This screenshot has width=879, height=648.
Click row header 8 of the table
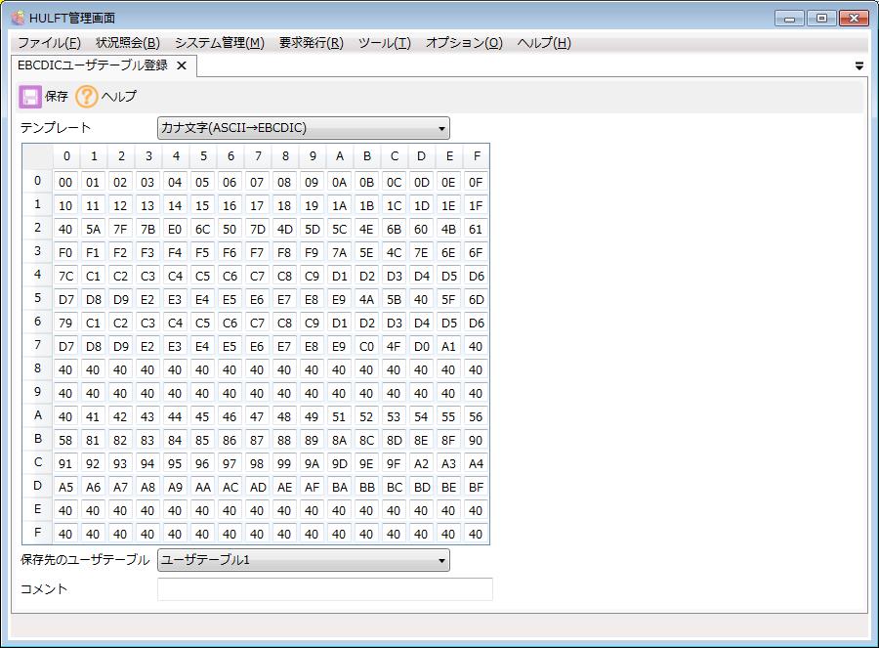(x=37, y=368)
